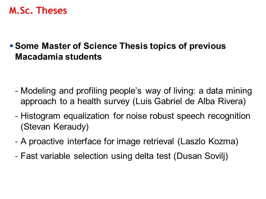
Task: Click the words Macadamia students
Action: click(58, 57)
